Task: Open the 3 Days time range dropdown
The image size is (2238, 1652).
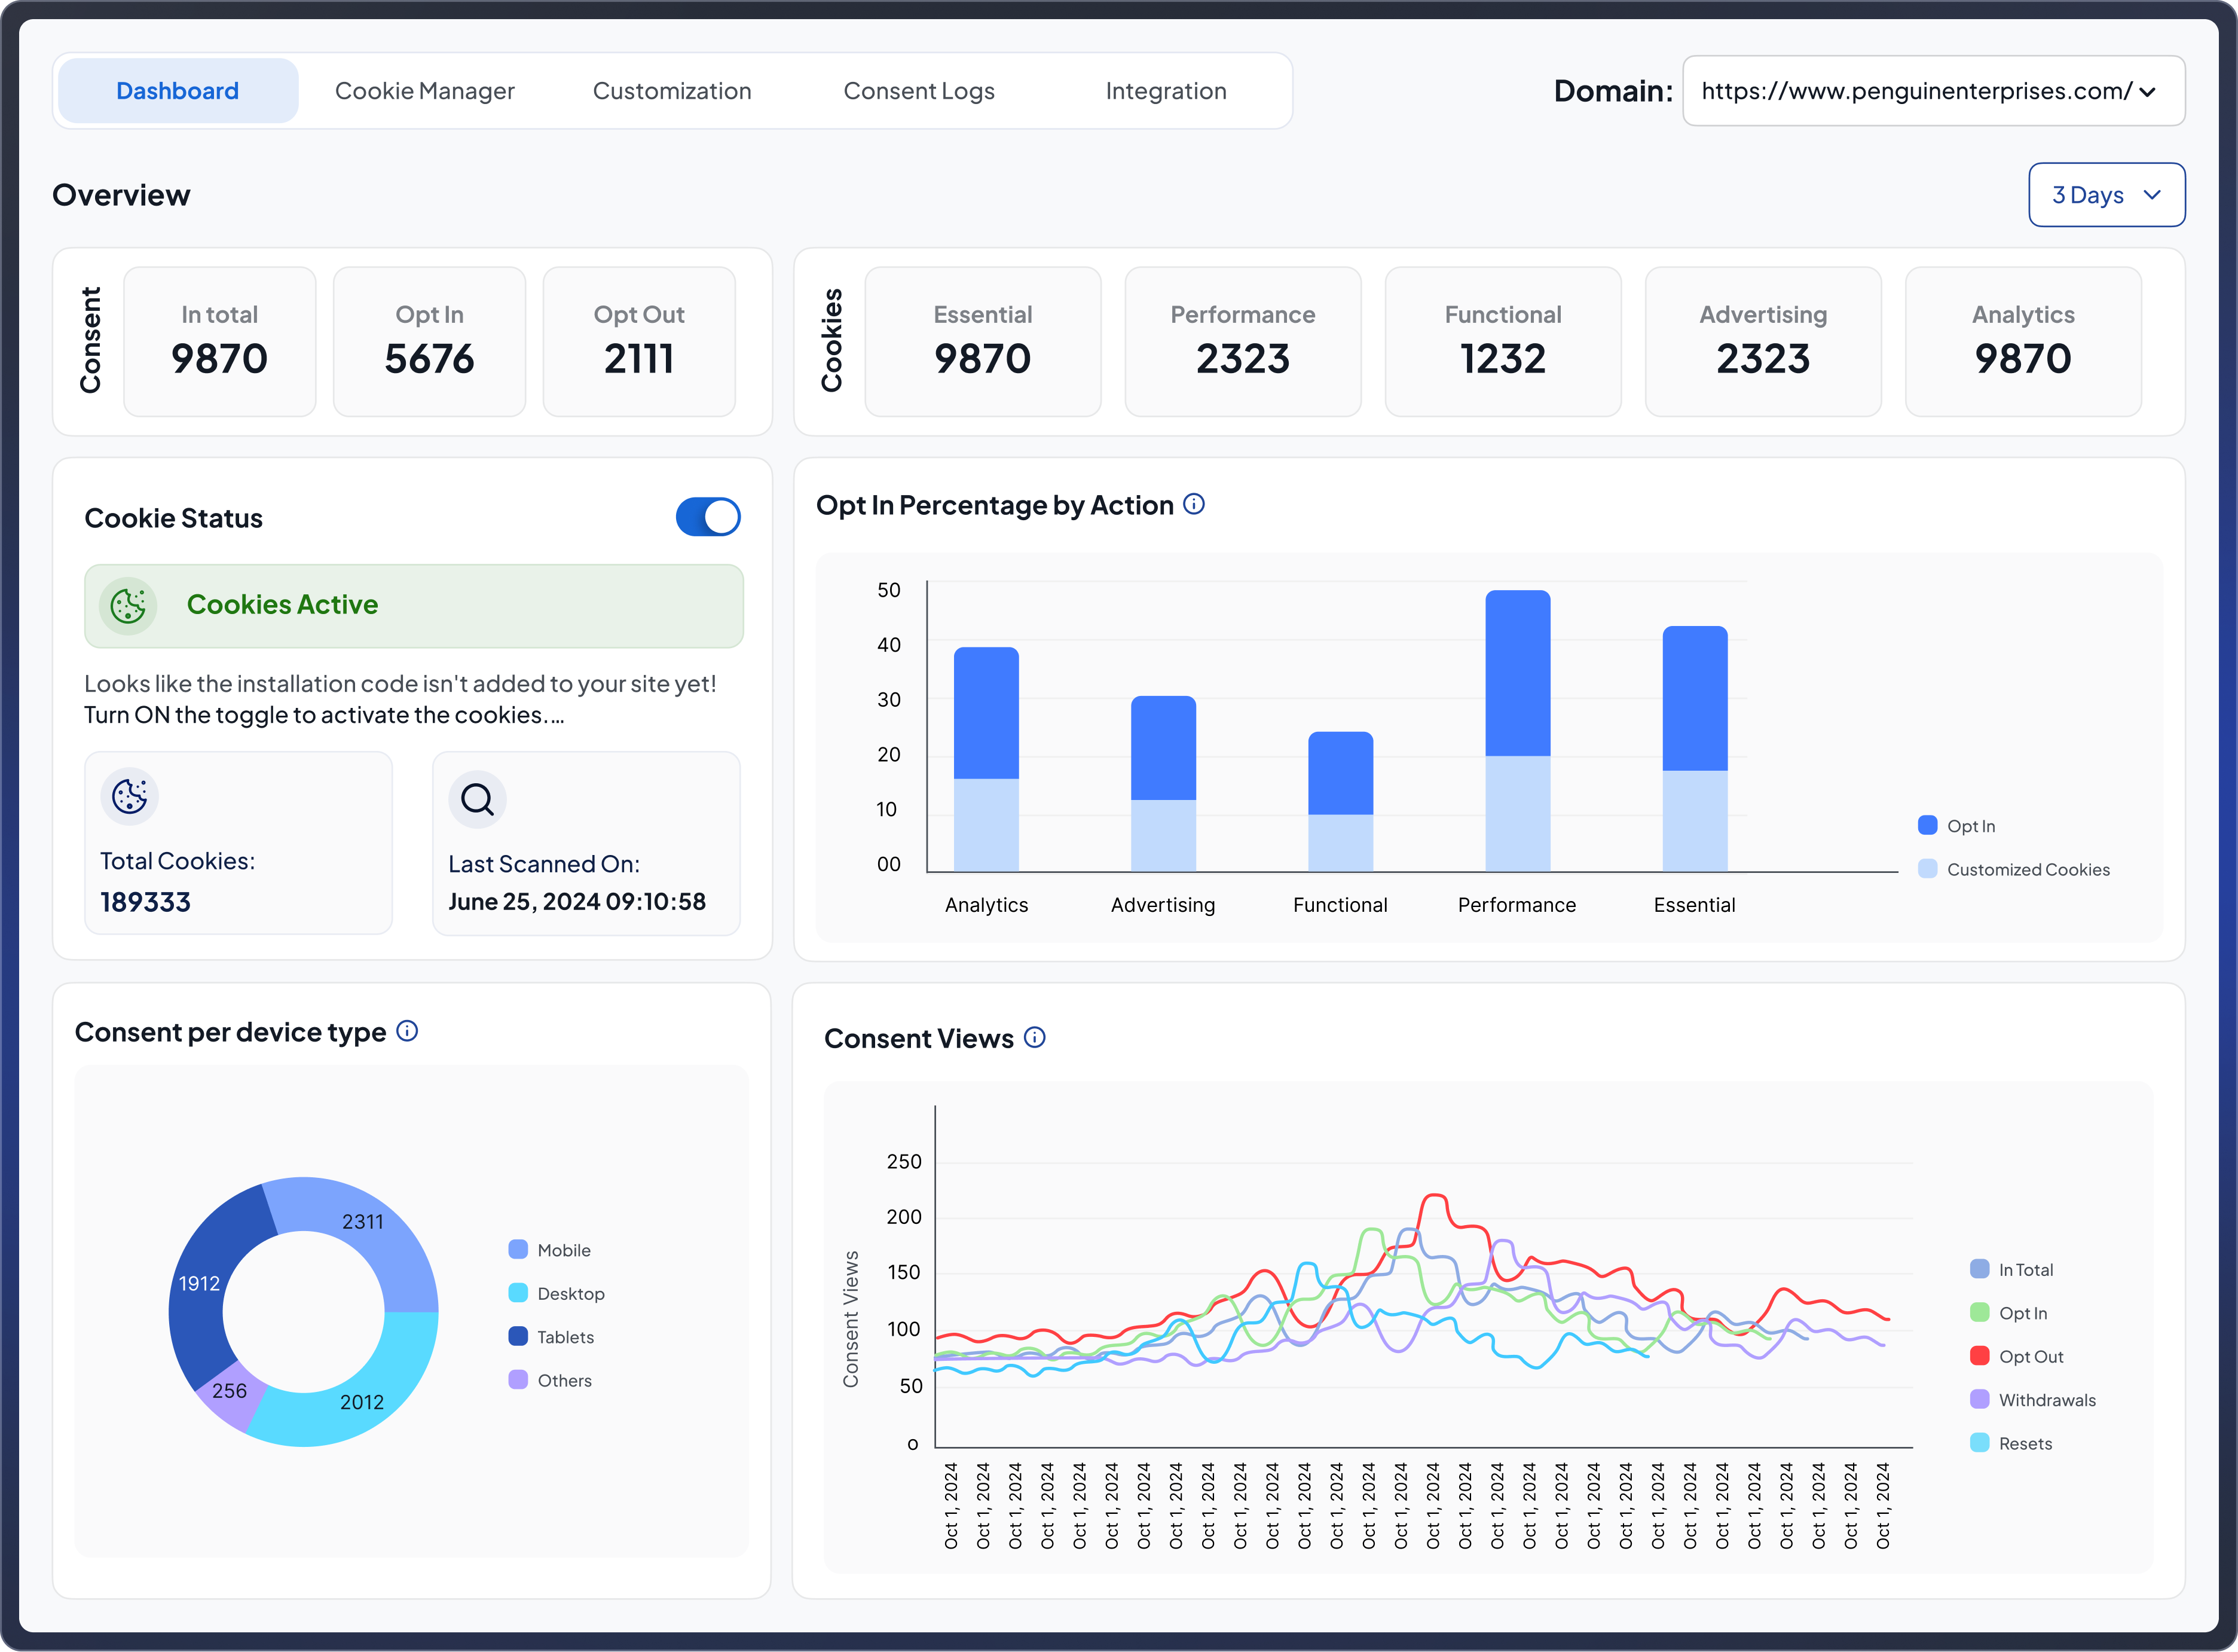Action: (x=2106, y=195)
